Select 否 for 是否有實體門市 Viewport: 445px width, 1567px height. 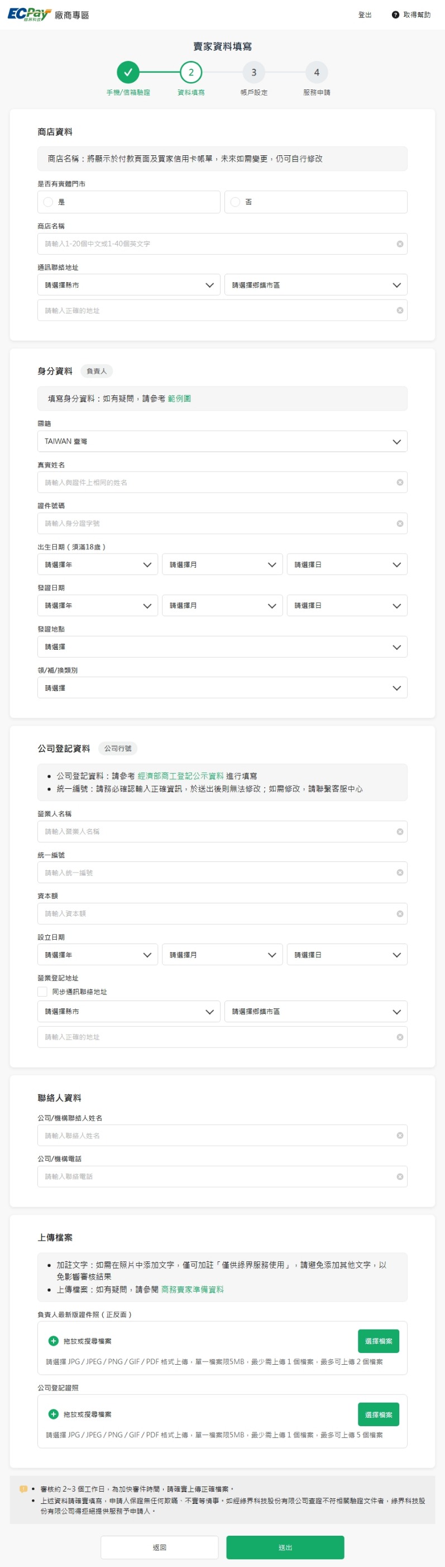(235, 202)
